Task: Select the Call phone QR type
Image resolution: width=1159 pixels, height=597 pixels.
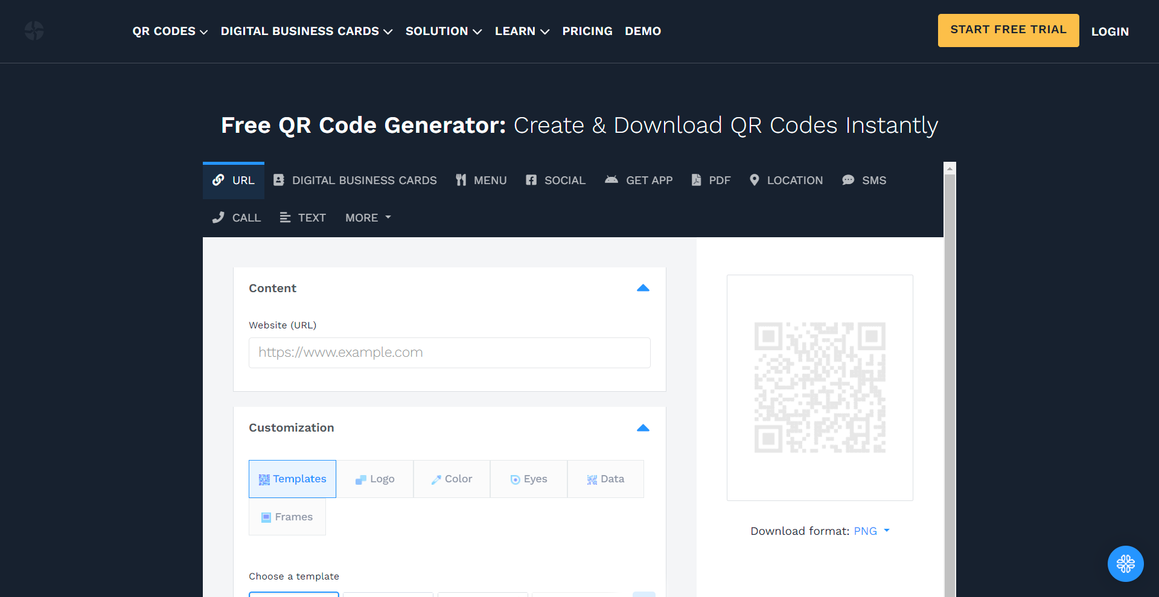Action: (x=237, y=218)
